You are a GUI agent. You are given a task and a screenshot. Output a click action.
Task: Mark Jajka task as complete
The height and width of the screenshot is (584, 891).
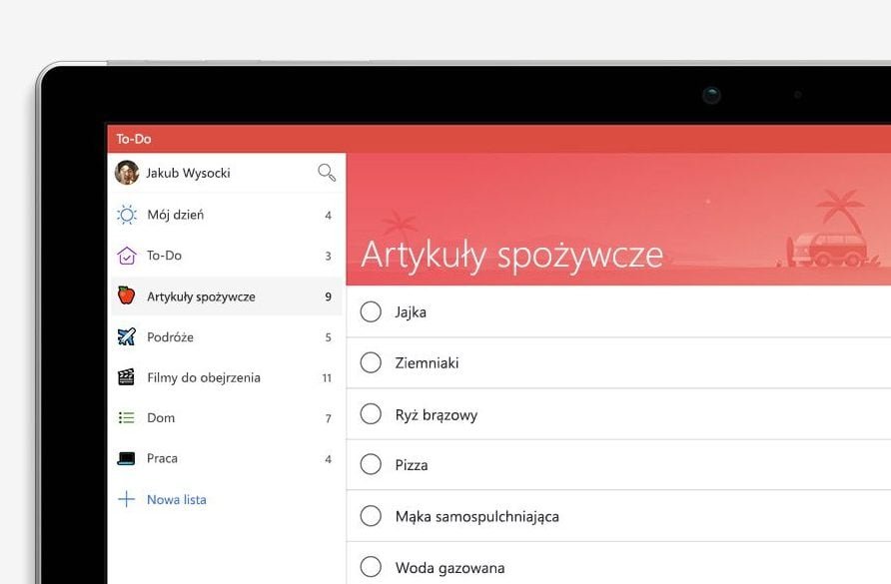click(371, 311)
